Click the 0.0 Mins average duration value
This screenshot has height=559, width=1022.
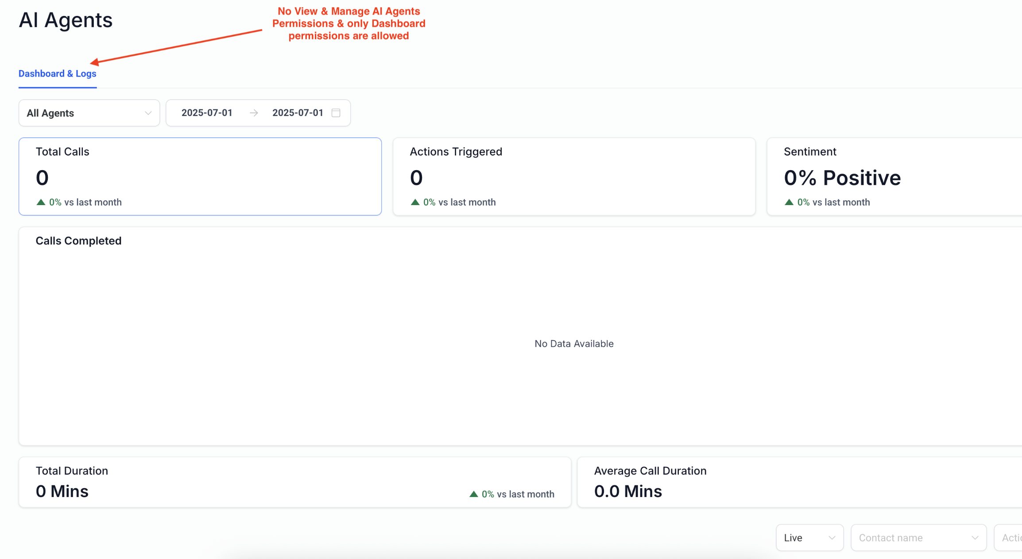click(x=628, y=491)
